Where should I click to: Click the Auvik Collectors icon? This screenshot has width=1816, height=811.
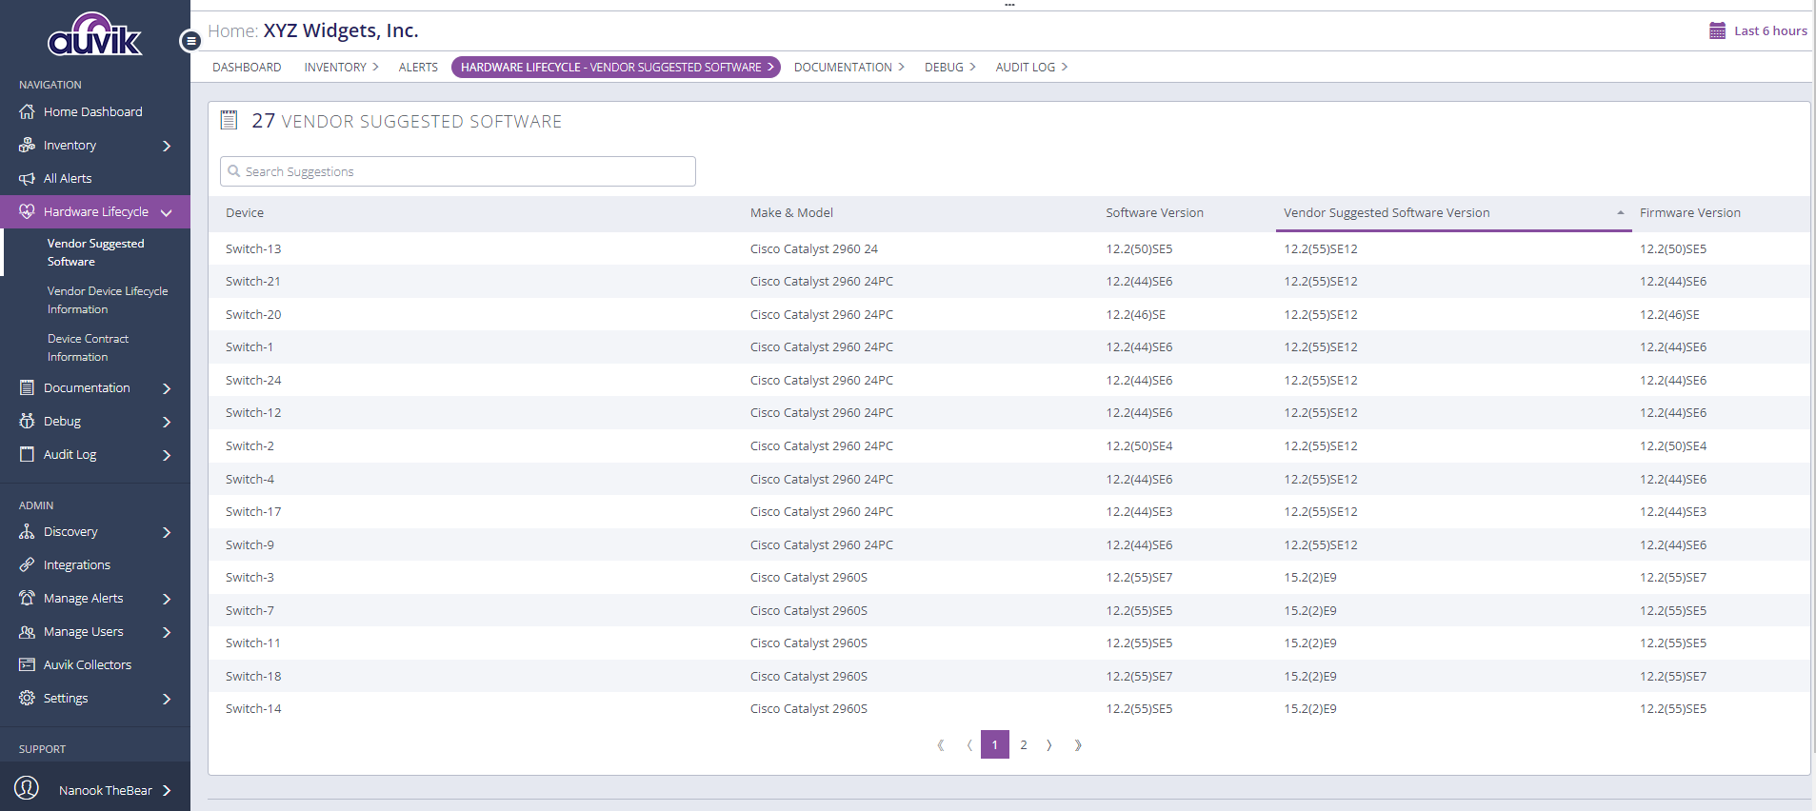27,664
